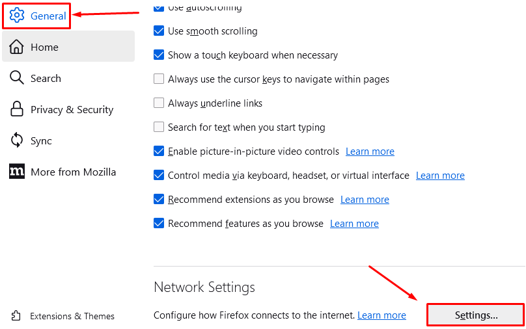Click the General gear icon
Image resolution: width=526 pixels, height=329 pixels.
click(17, 16)
